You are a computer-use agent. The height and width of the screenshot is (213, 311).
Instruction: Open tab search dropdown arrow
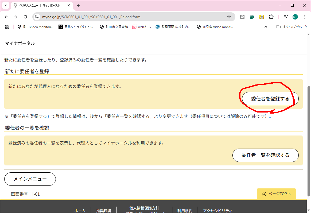coord(5,5)
